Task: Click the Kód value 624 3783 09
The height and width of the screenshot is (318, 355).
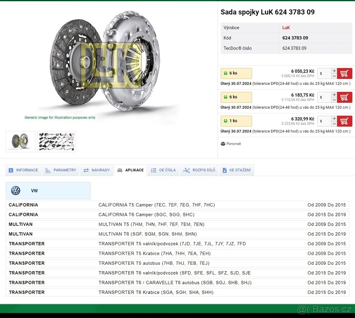Action: (x=295, y=38)
